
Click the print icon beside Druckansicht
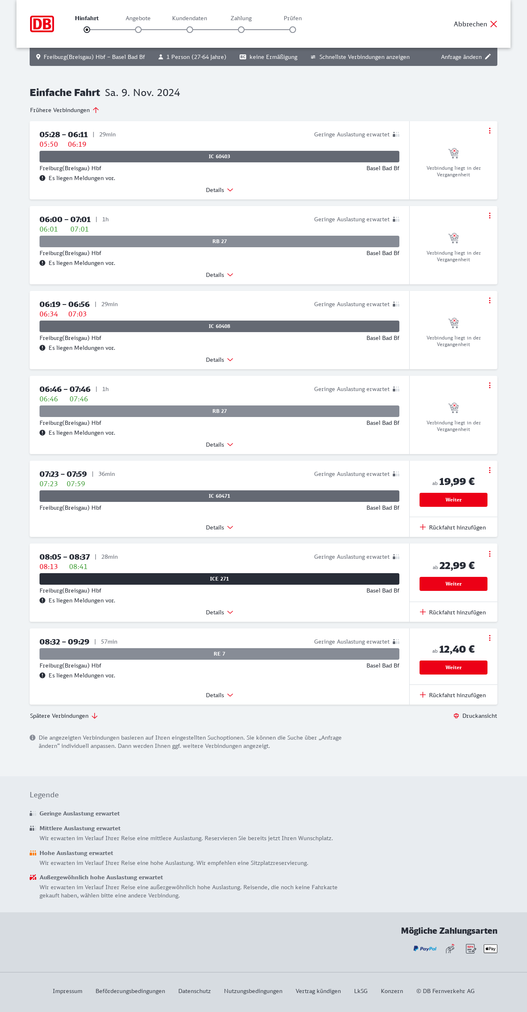coord(456,716)
